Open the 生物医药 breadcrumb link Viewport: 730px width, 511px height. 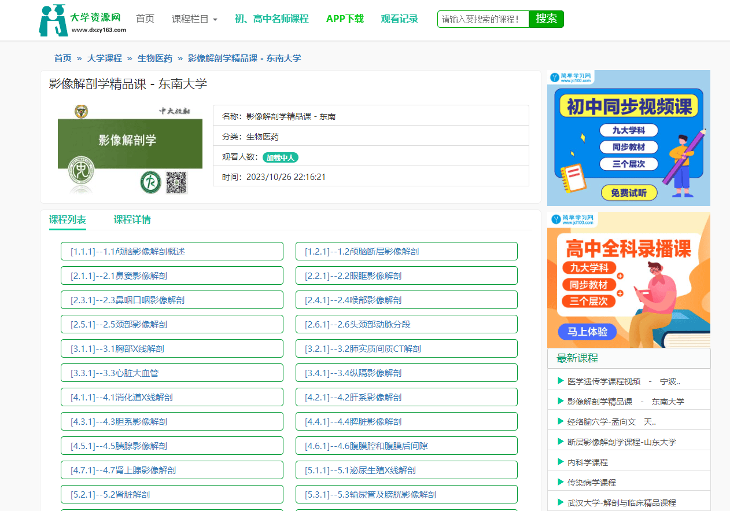155,58
